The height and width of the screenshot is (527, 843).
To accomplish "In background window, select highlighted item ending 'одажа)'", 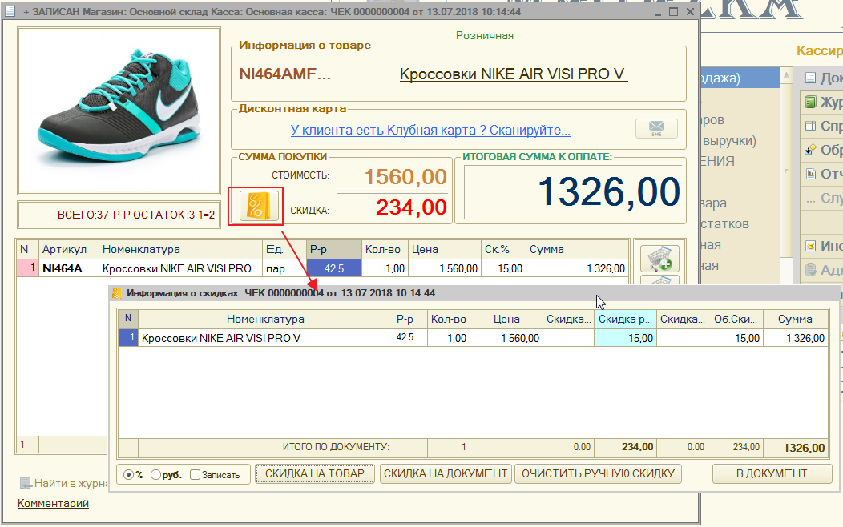I will click(740, 78).
